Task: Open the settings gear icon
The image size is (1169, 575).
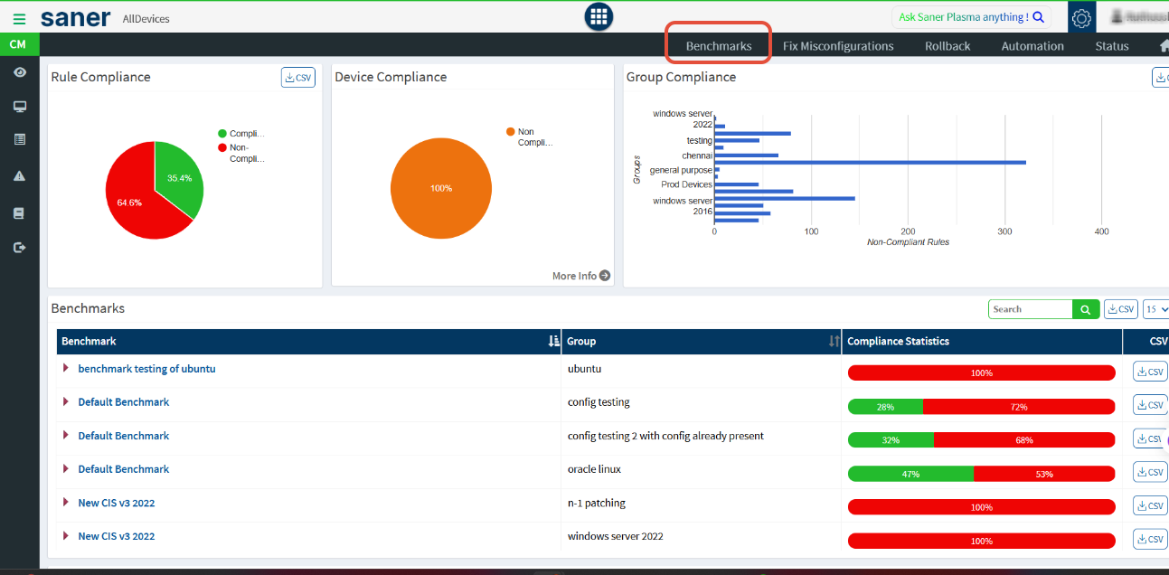Action: 1081,17
